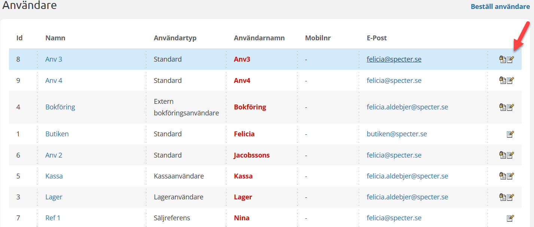This screenshot has height=227, width=534.
Task: Click the Anv 4 name link
Action: pyautogui.click(x=54, y=80)
